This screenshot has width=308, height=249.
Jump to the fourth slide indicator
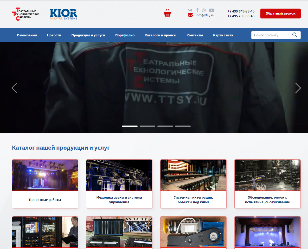[x=183, y=126]
